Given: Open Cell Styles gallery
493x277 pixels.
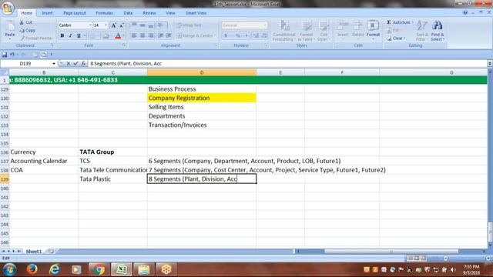Looking at the screenshot, I should click(x=323, y=31).
